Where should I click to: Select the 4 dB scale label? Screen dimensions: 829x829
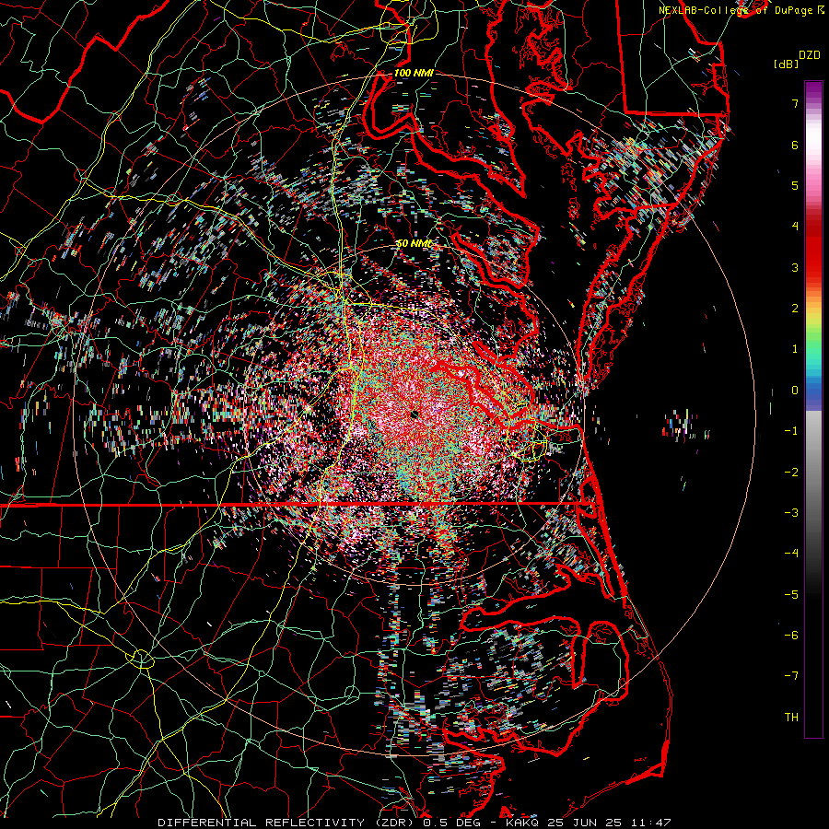(795, 227)
